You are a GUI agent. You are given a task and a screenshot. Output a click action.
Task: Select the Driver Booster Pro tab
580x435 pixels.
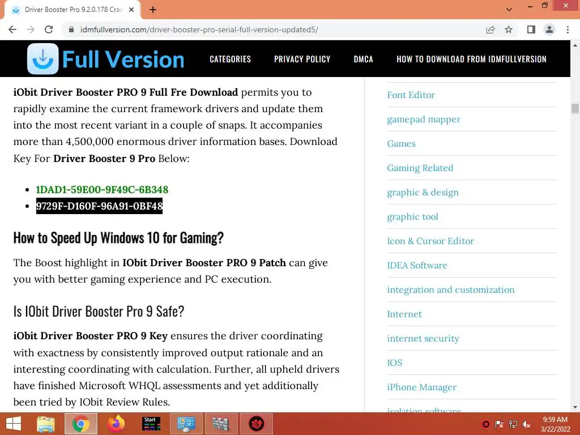click(72, 10)
